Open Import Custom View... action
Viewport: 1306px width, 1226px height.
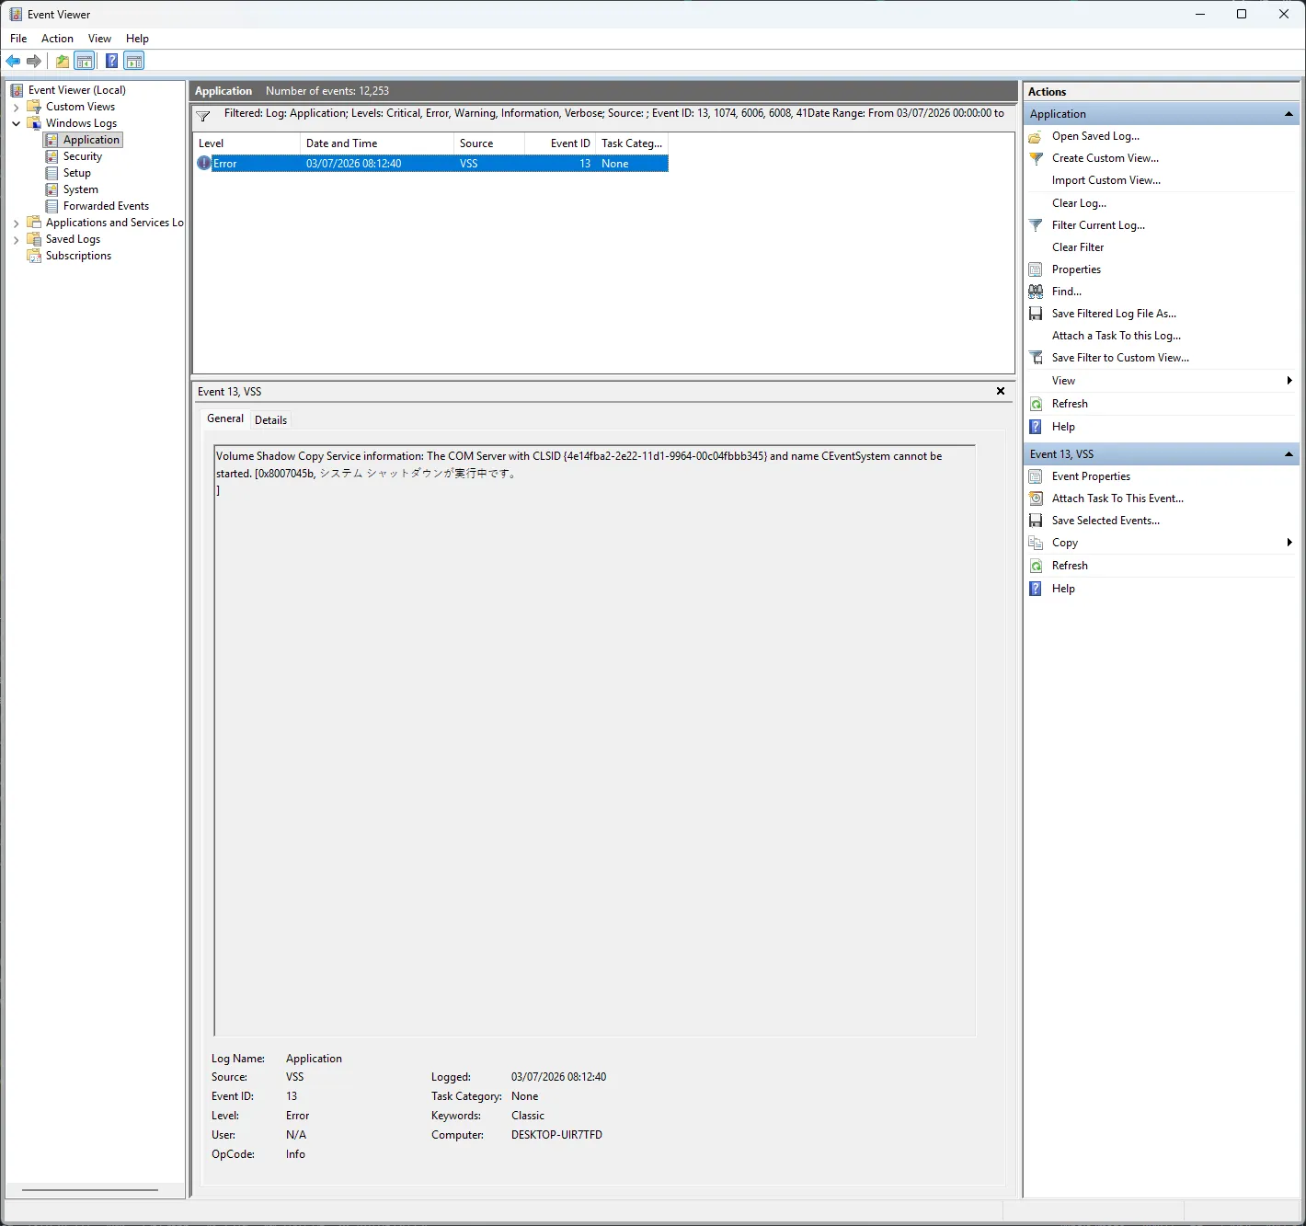[1106, 180]
